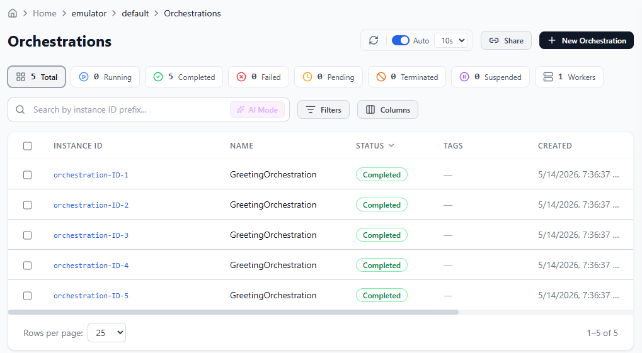This screenshot has width=642, height=353.
Task: Click the INSTANCE ID column header
Action: (x=77, y=145)
